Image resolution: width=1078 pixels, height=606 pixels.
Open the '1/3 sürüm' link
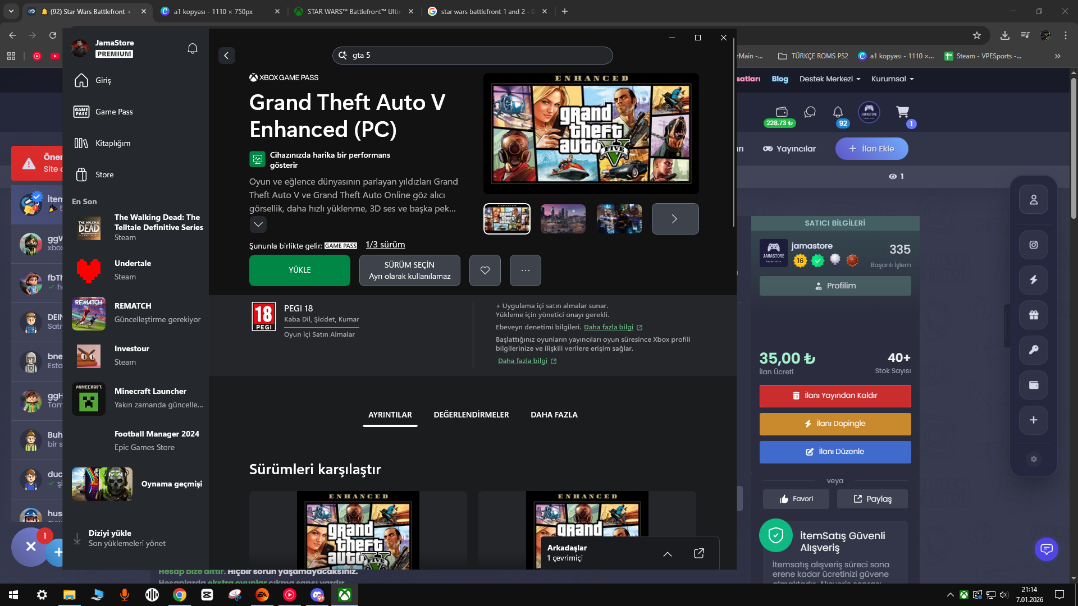pyautogui.click(x=385, y=245)
